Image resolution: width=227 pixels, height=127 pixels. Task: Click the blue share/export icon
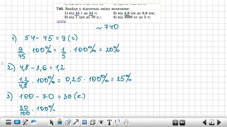[34, 122]
